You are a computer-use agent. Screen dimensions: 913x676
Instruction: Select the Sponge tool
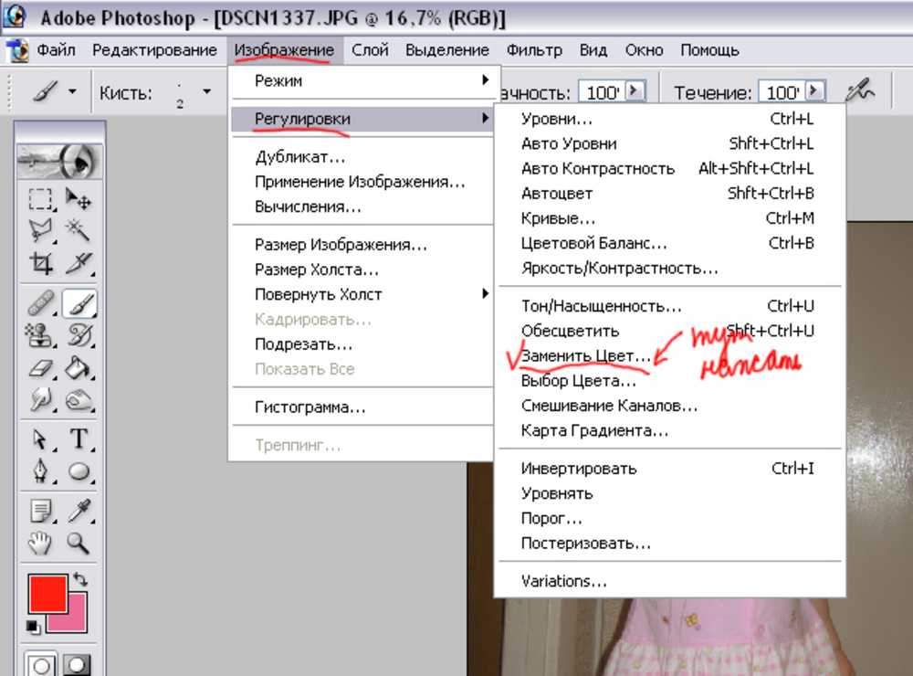[x=79, y=400]
